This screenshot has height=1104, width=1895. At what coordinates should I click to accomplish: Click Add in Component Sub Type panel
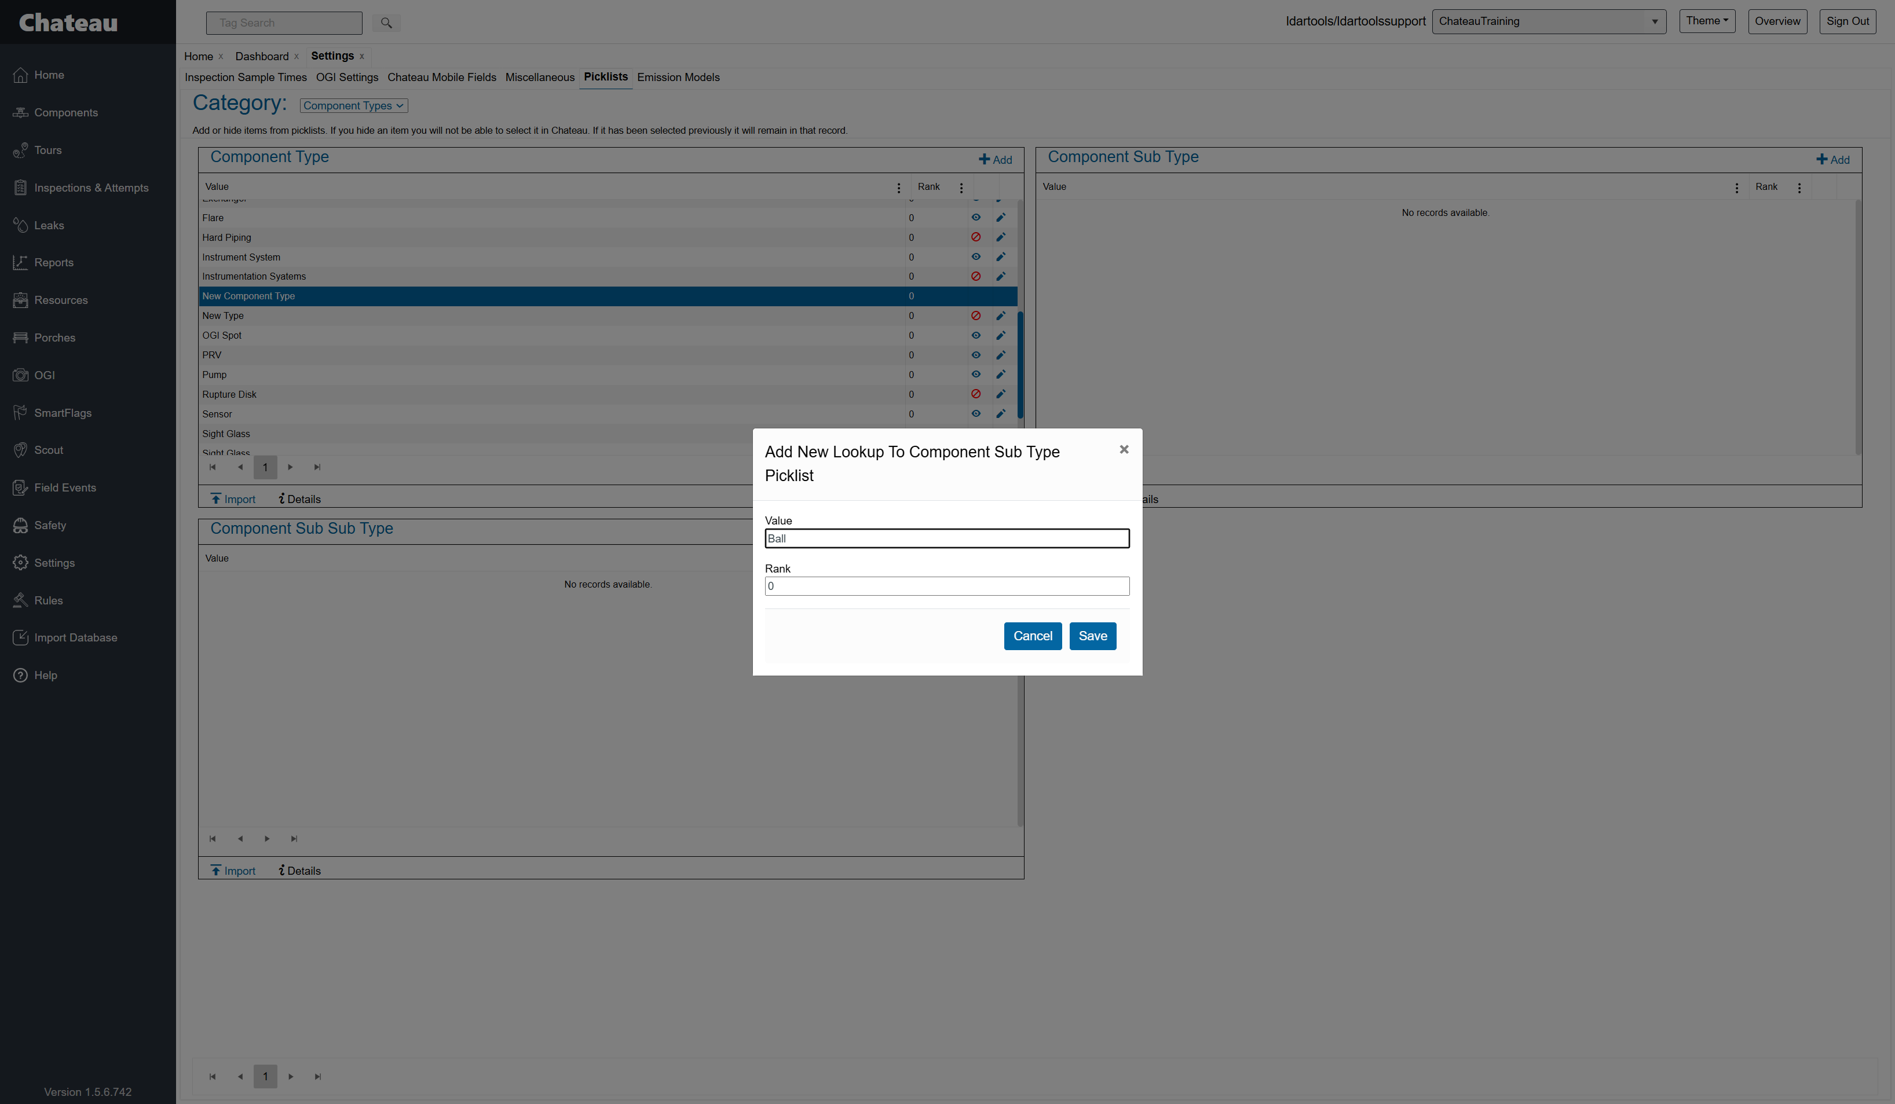pyautogui.click(x=1832, y=159)
